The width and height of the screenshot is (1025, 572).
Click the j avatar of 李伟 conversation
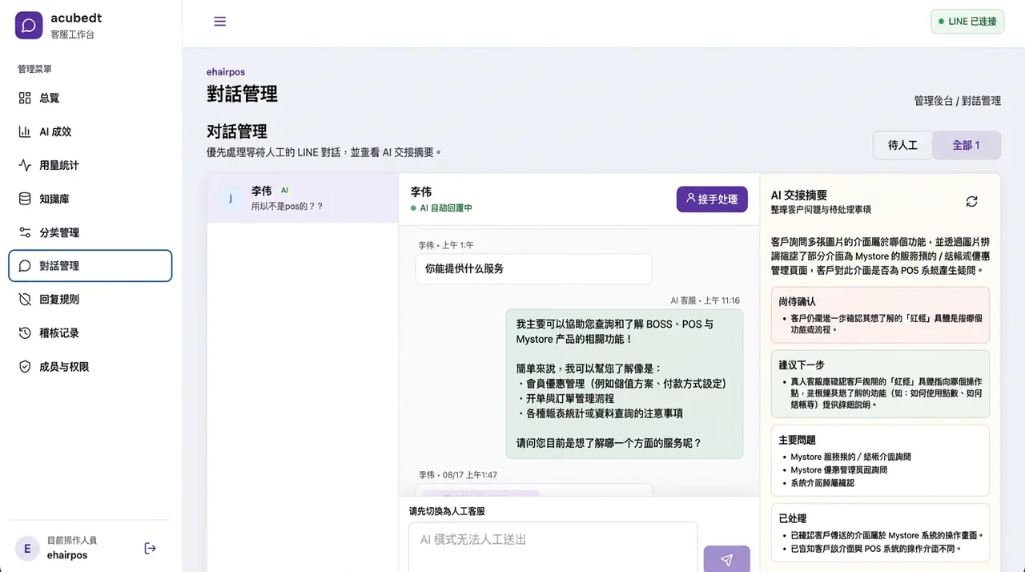[231, 198]
